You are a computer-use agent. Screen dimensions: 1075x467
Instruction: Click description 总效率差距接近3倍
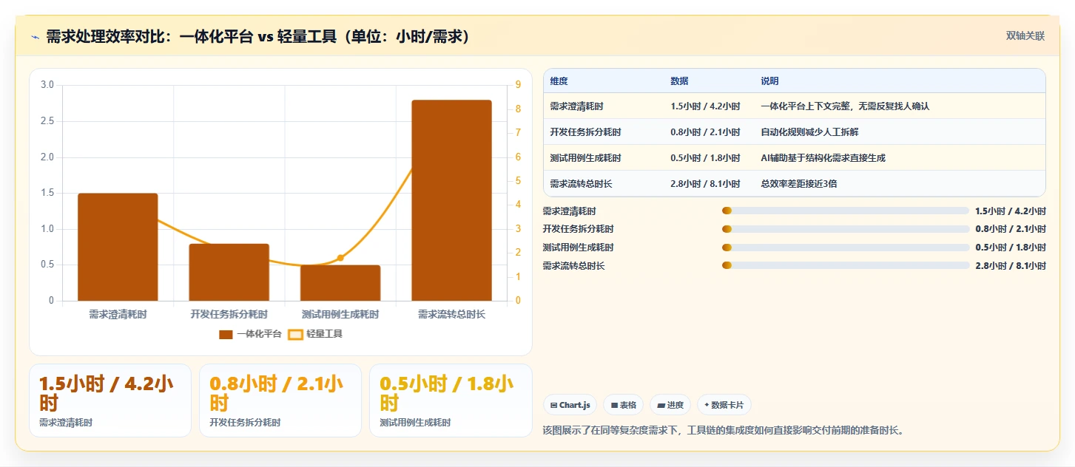pos(799,184)
